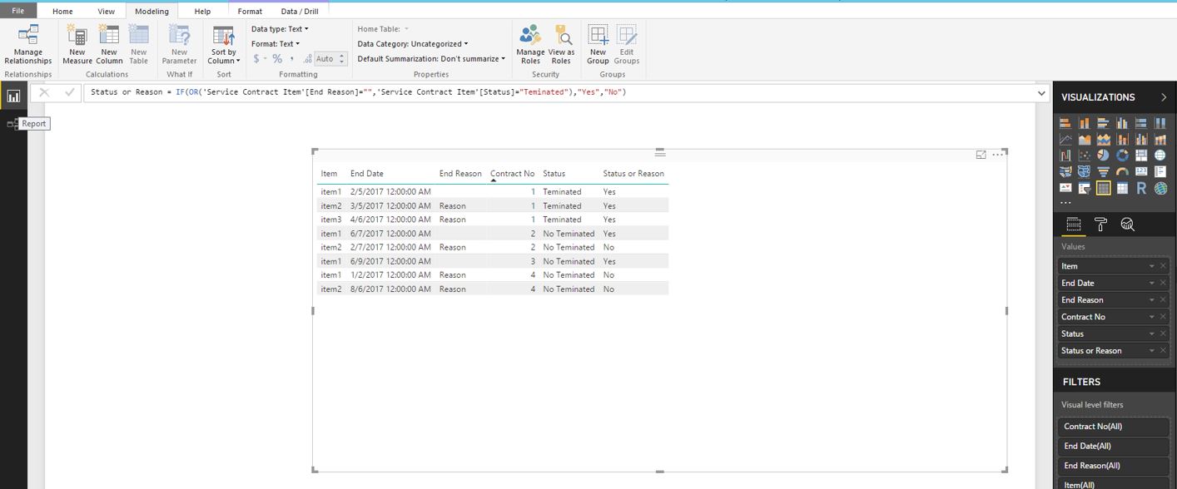Open the Data type: Text dropdown
This screenshot has height=489, width=1177.
click(x=280, y=29)
